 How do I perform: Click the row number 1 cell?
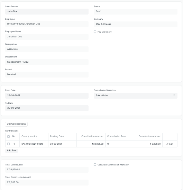14,144
